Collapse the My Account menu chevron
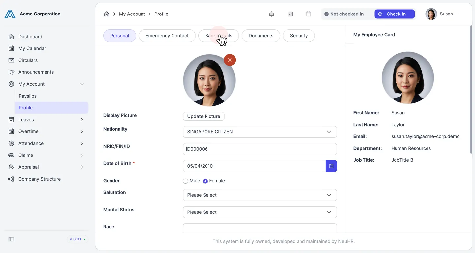Screen dimensions: 475x253 (82, 84)
